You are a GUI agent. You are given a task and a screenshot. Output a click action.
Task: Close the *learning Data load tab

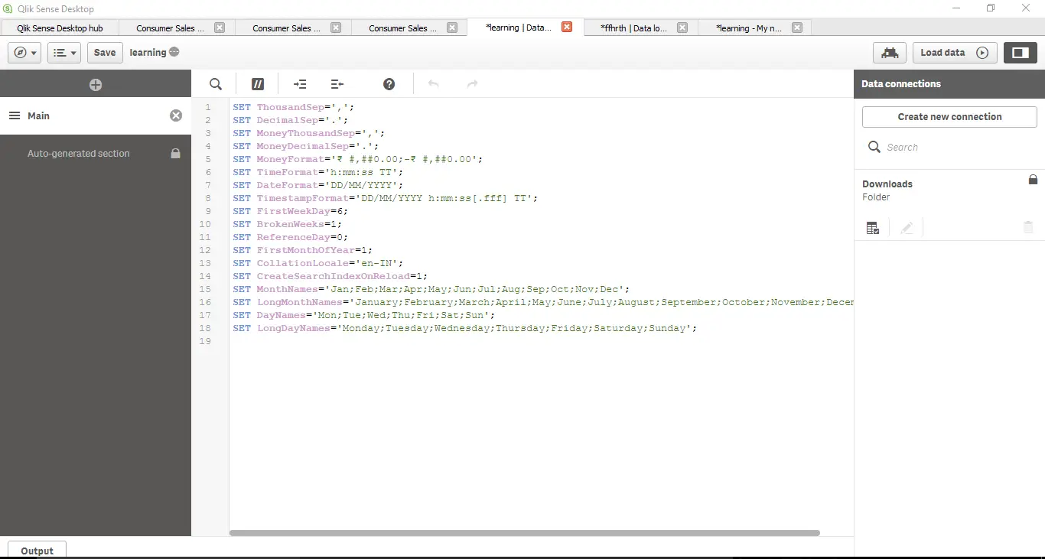(567, 28)
